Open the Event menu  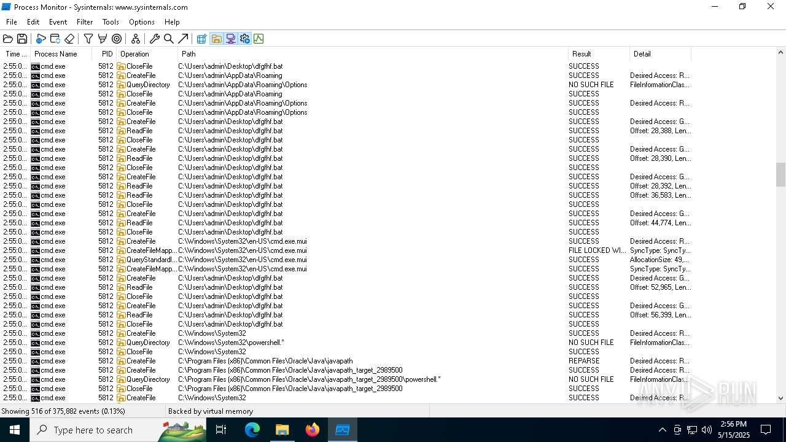pyautogui.click(x=58, y=22)
